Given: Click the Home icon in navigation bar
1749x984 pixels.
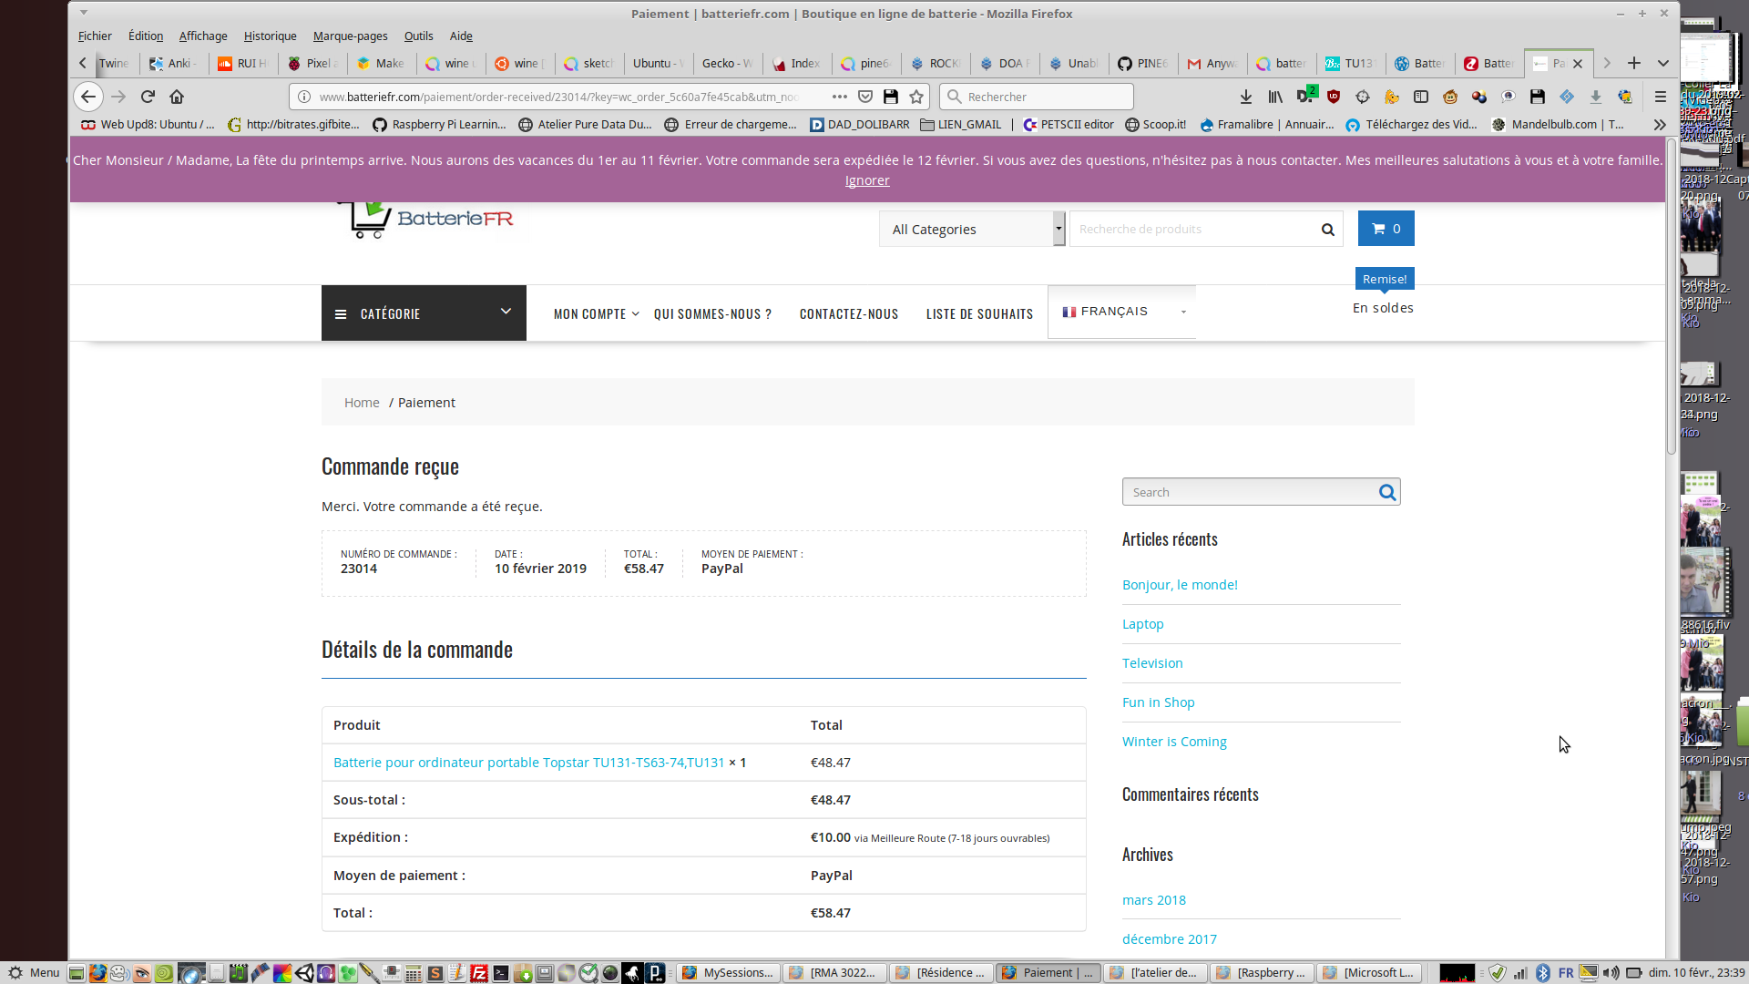Looking at the screenshot, I should (x=177, y=97).
